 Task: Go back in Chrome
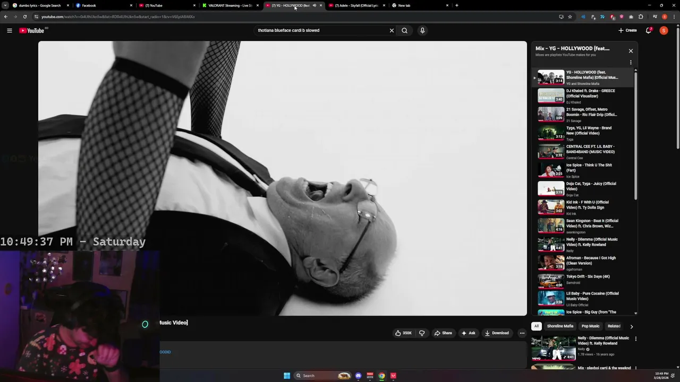tap(6, 16)
